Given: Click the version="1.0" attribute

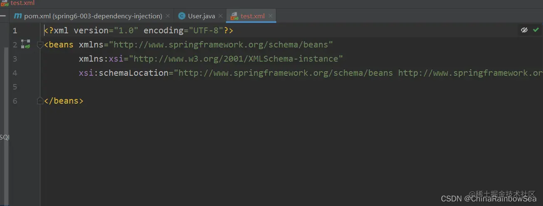Looking at the screenshot, I should [x=106, y=30].
